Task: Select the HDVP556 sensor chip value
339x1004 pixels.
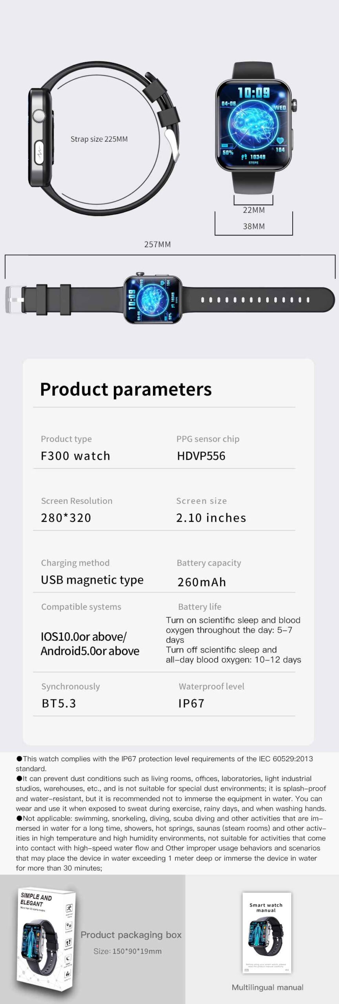Action: (x=201, y=456)
